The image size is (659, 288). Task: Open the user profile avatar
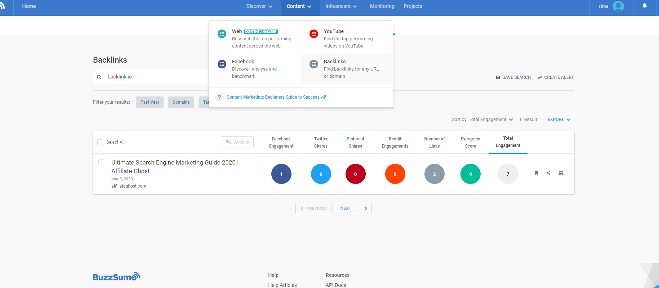pyautogui.click(x=618, y=6)
